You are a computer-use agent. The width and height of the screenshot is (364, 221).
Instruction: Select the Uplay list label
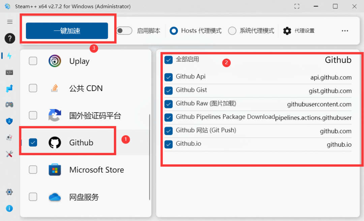80,61
